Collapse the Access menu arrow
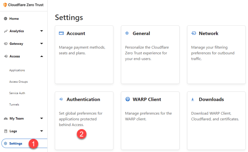This screenshot has width=248, height=152. [42, 56]
